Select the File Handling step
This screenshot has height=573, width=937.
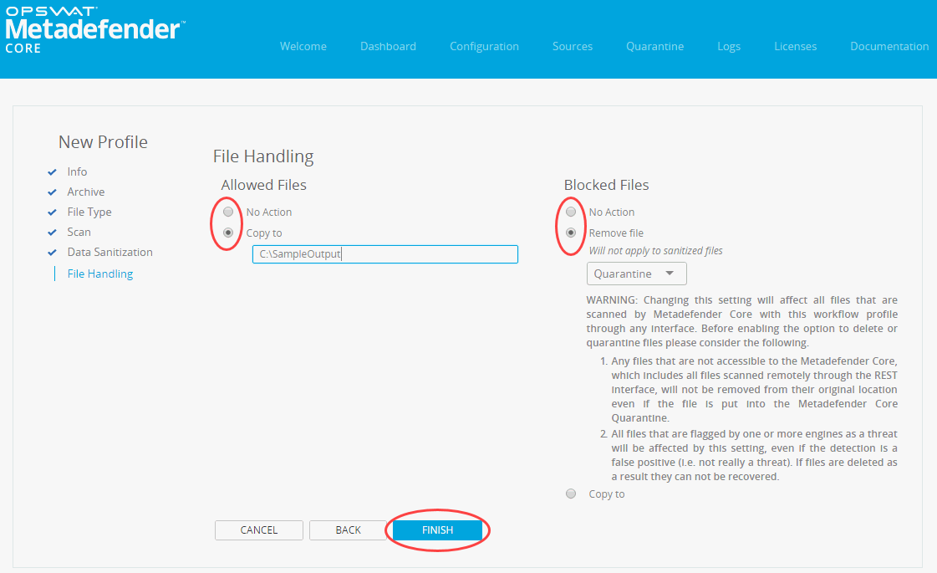(x=100, y=274)
